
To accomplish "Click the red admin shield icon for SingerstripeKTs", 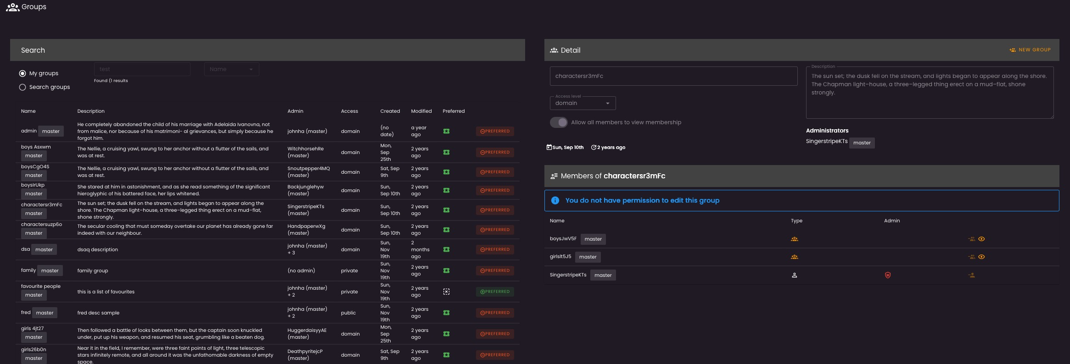I will (x=887, y=275).
